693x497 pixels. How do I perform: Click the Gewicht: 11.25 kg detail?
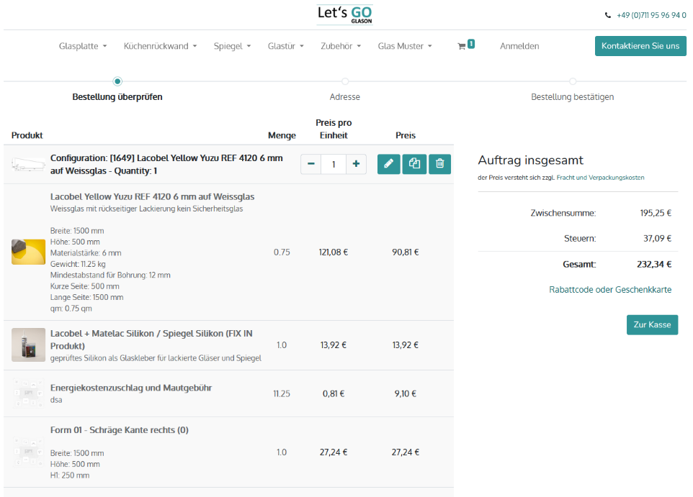78,264
